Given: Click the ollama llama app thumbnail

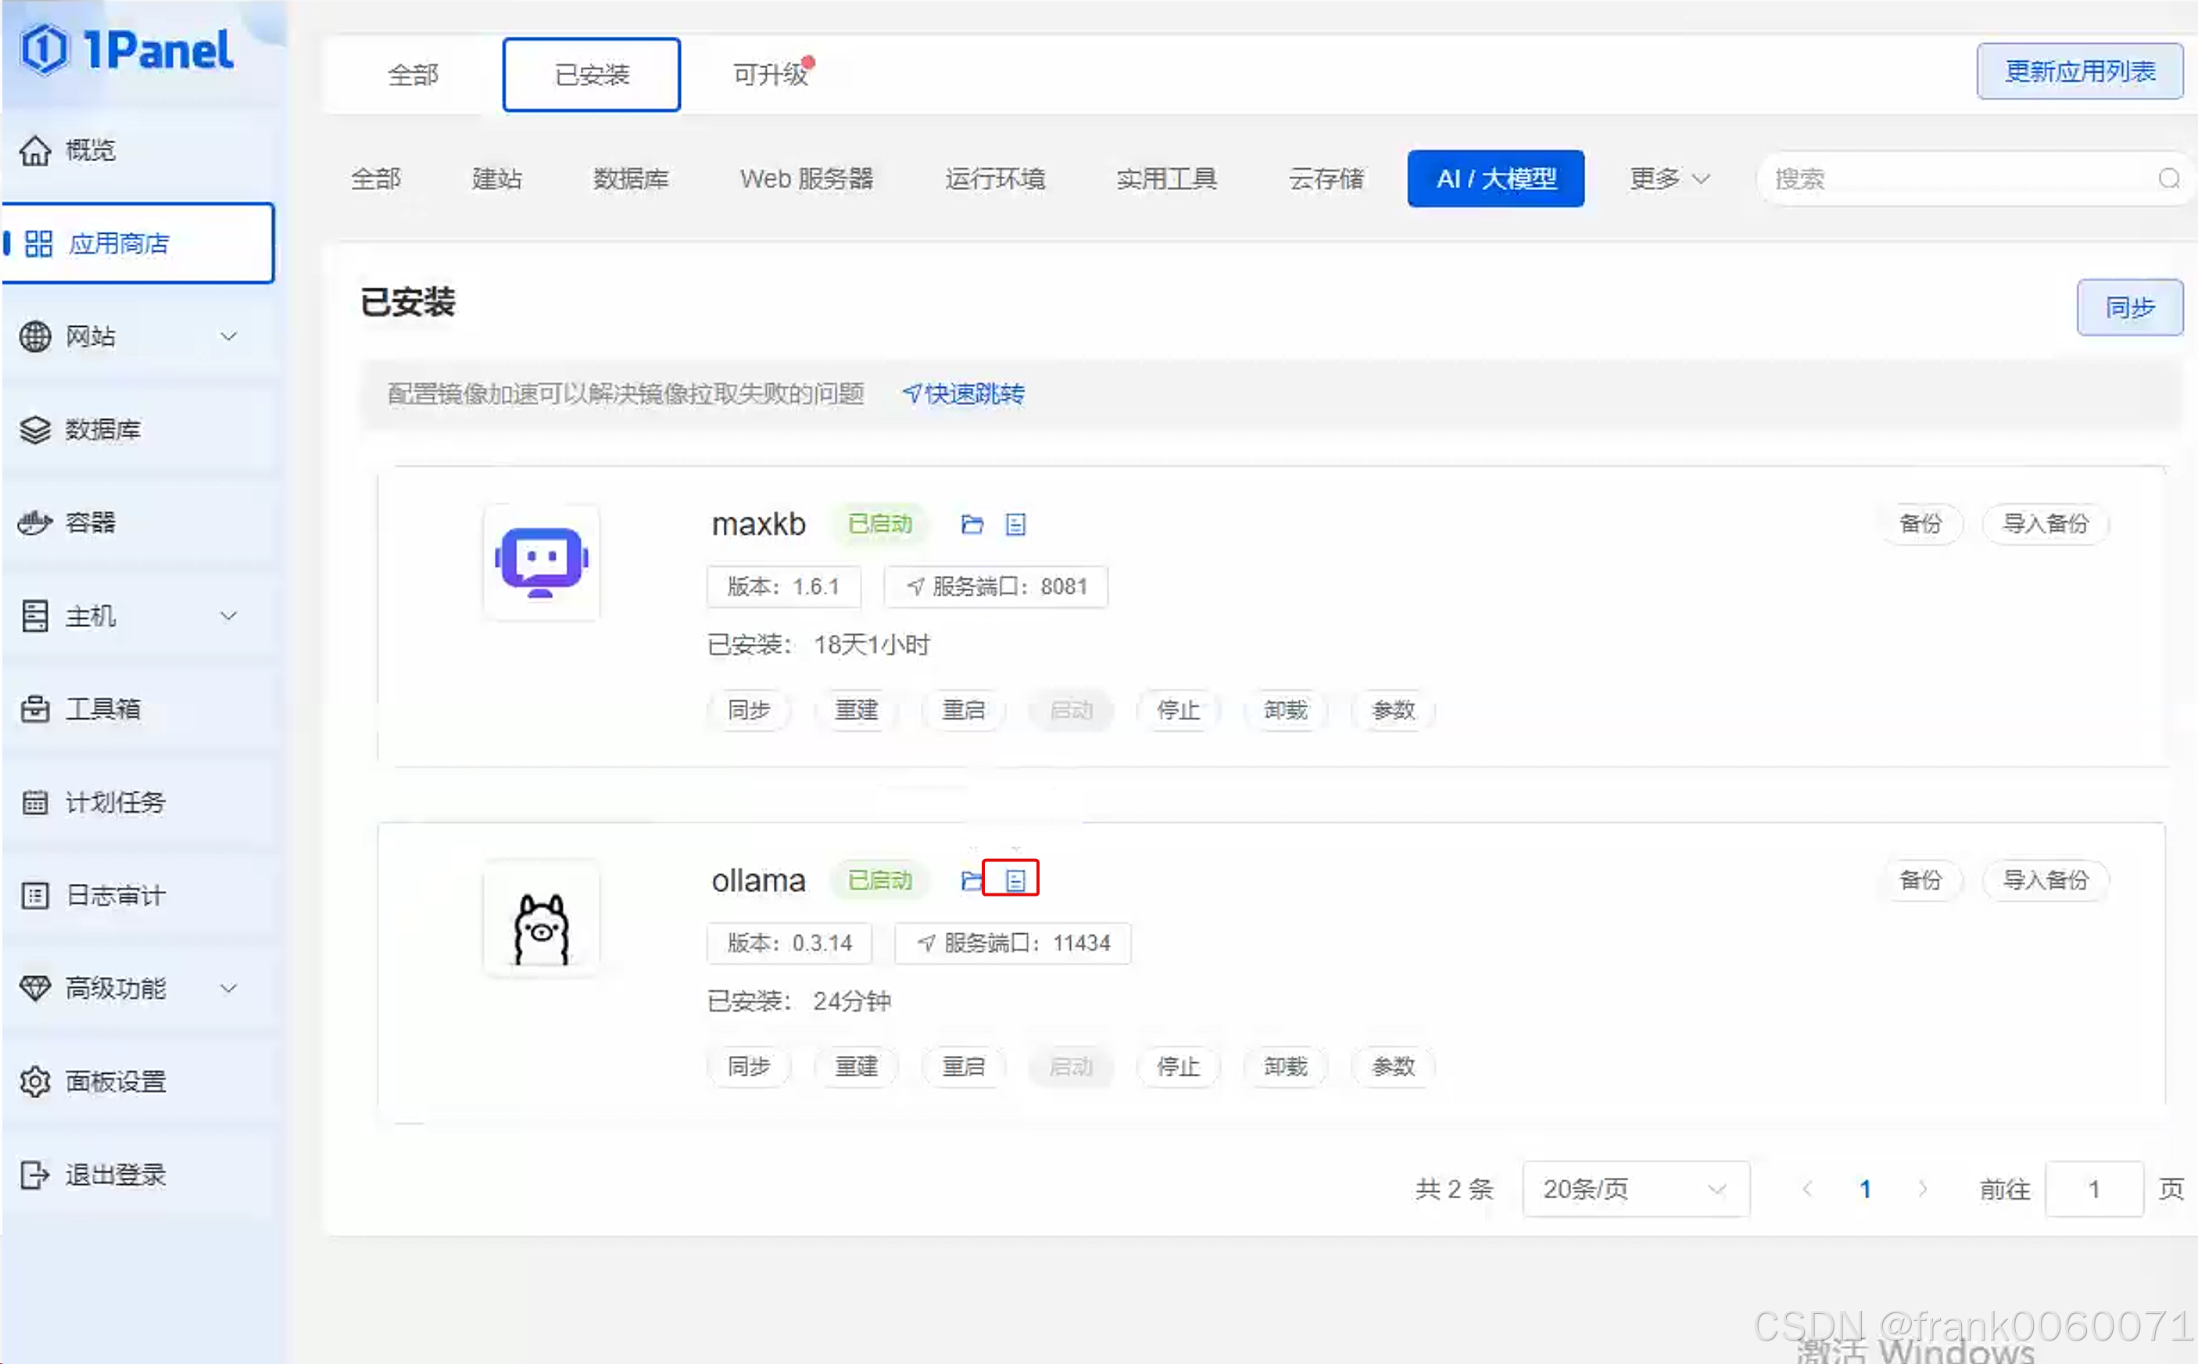Looking at the screenshot, I should coord(541,920).
